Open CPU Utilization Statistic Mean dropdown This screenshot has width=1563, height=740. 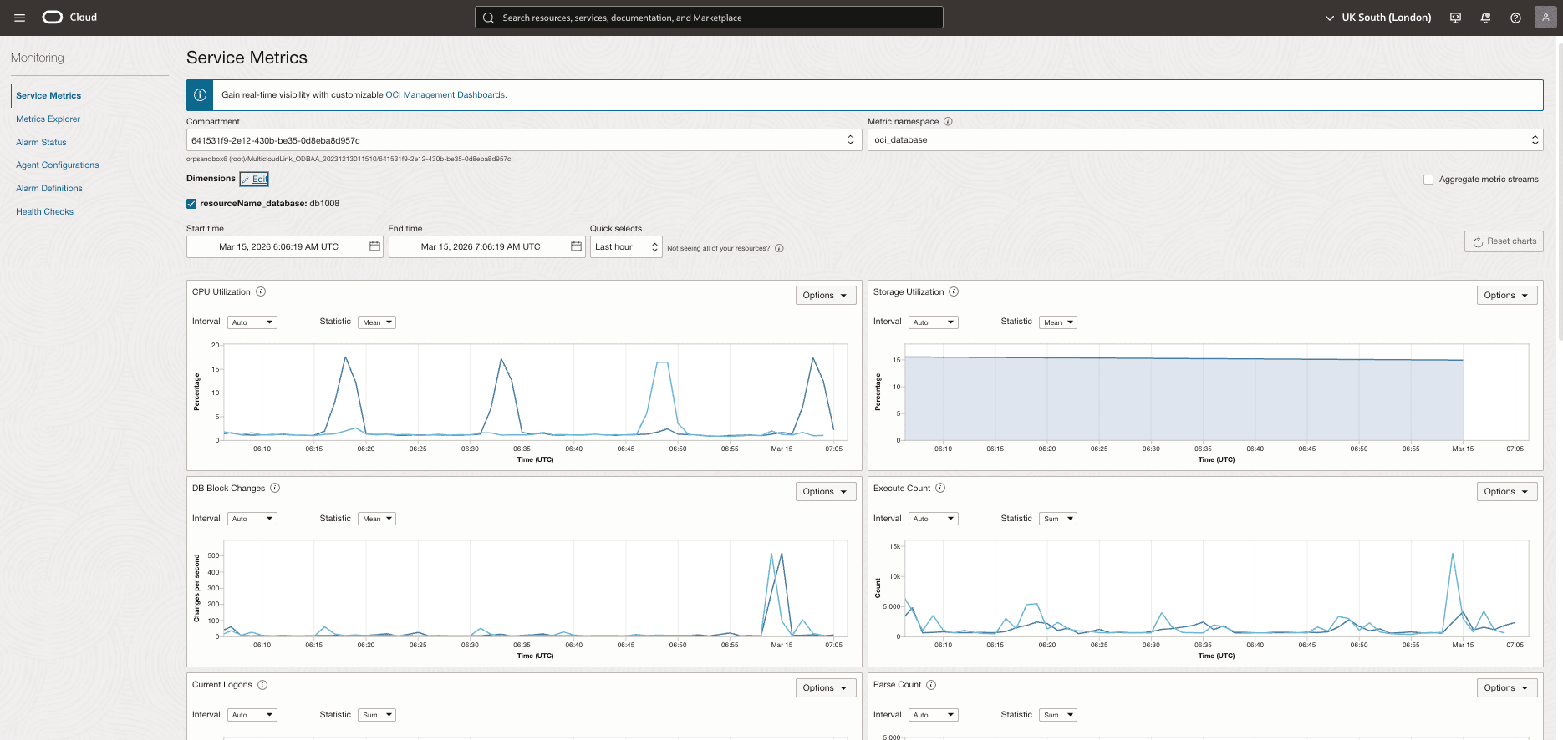point(377,322)
